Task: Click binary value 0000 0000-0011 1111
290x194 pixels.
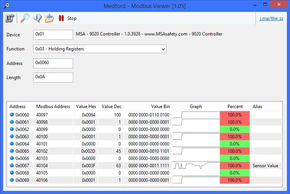Action: tap(149, 166)
